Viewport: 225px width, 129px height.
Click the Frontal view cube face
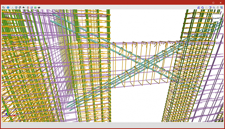[x=216, y=18]
